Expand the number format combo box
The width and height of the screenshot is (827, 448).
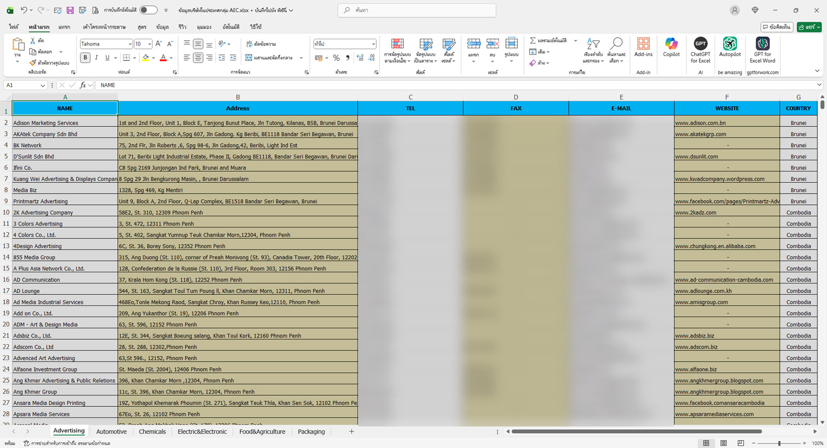[x=373, y=44]
